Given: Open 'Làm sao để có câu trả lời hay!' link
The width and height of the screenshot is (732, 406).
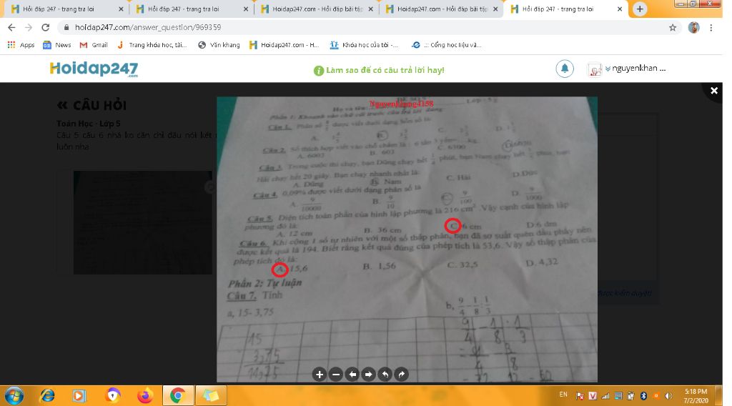Looking at the screenshot, I should point(385,70).
